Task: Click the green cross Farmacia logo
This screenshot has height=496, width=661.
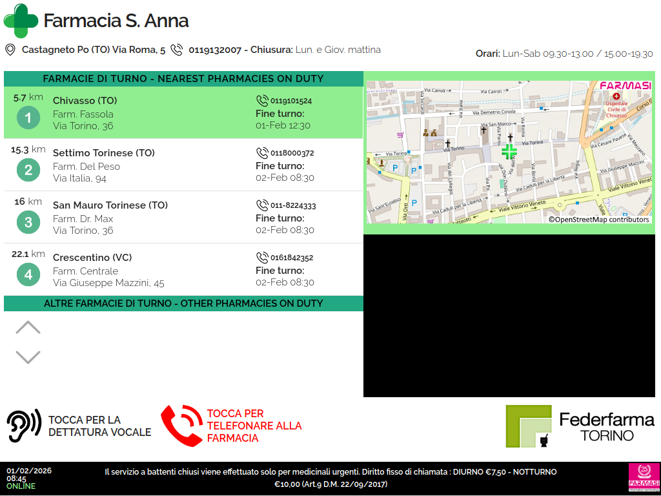Action: (21, 21)
